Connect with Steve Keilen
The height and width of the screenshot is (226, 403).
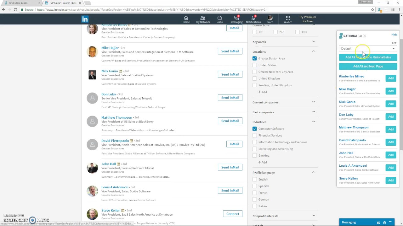[233, 214]
